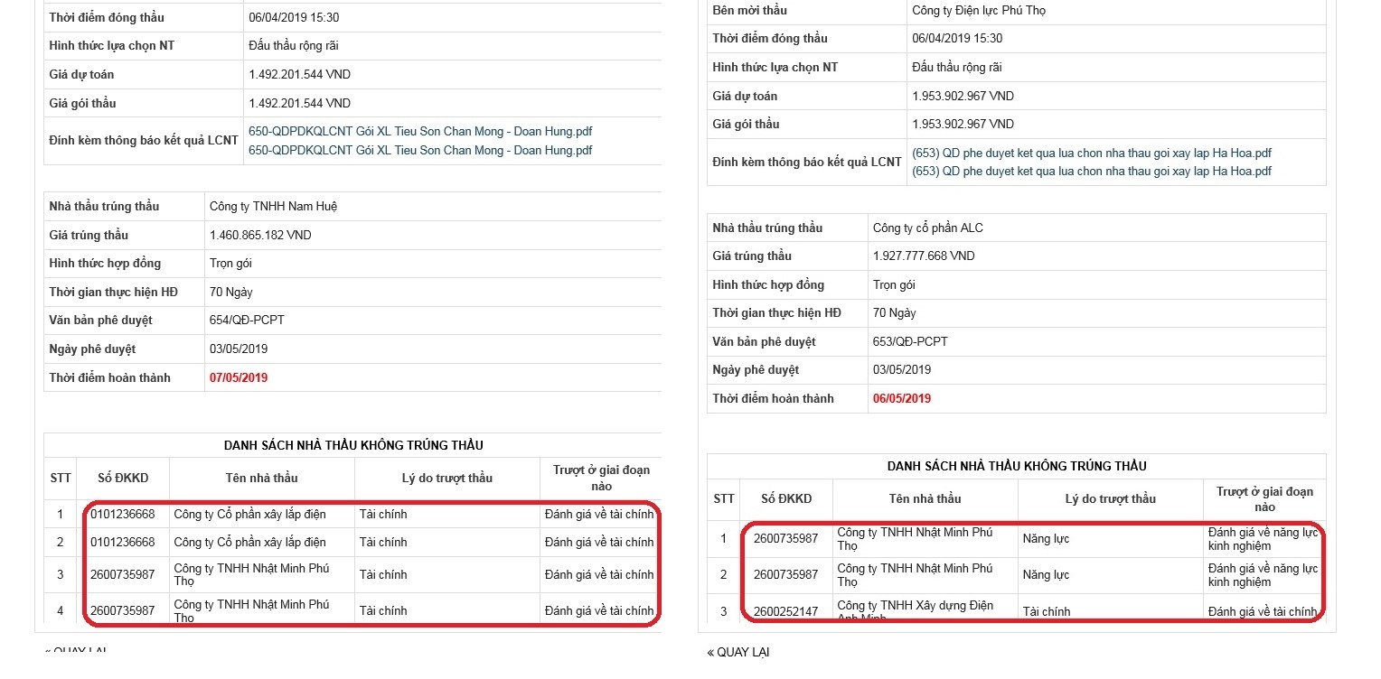Select red completion date 06/05/2019
This screenshot has width=1381, height=679.
point(902,399)
